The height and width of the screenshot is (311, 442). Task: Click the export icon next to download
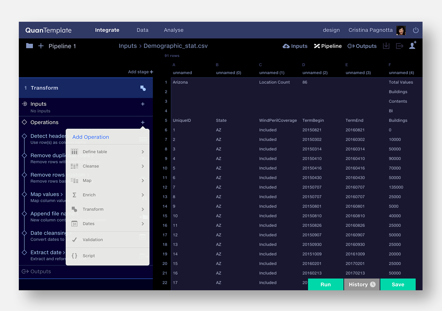[x=399, y=46]
